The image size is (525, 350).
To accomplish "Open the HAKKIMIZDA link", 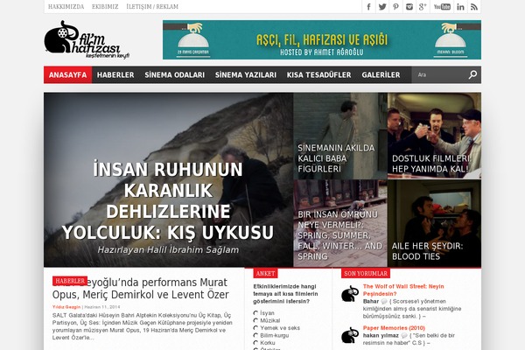I will tap(66, 7).
